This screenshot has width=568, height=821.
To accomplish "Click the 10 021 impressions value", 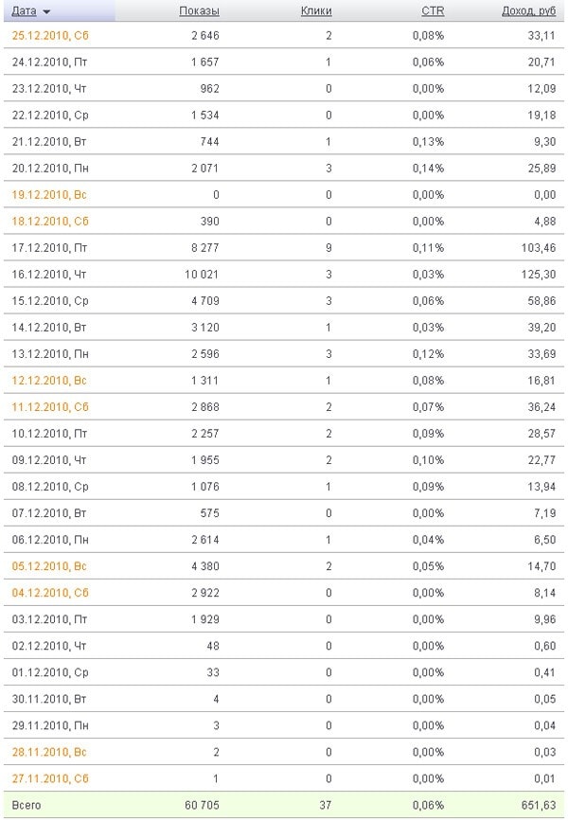I will click(x=202, y=275).
